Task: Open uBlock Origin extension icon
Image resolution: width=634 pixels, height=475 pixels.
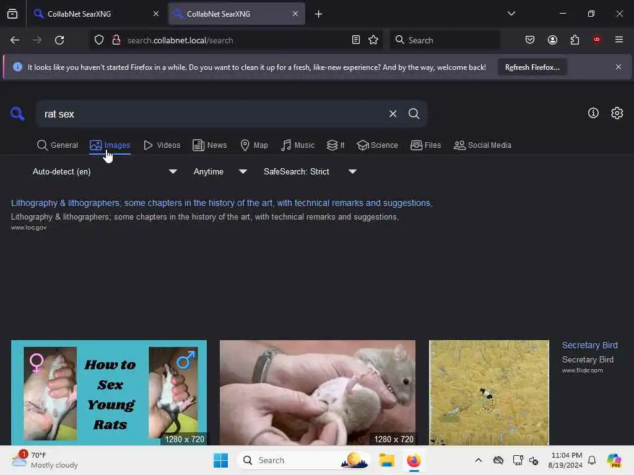Action: coord(597,40)
